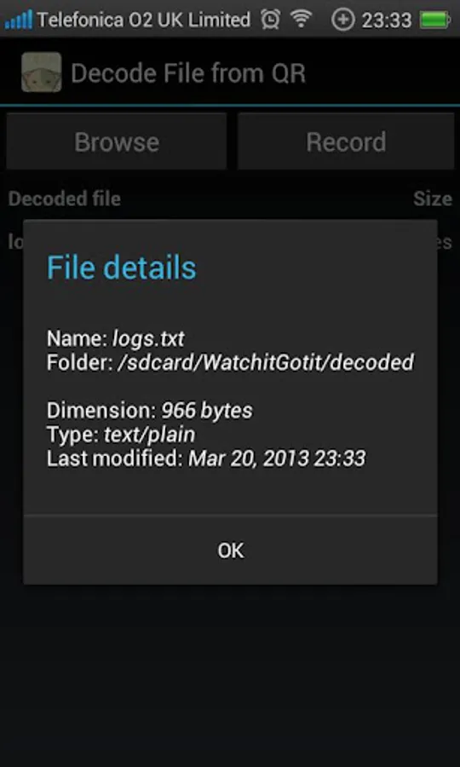Tap the Decoded file column header
The height and width of the screenshot is (767, 460).
click(x=65, y=199)
